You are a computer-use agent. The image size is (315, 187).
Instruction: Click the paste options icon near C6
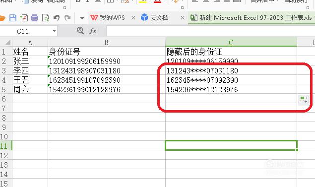(304, 100)
